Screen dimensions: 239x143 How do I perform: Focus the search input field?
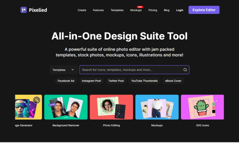point(134,70)
